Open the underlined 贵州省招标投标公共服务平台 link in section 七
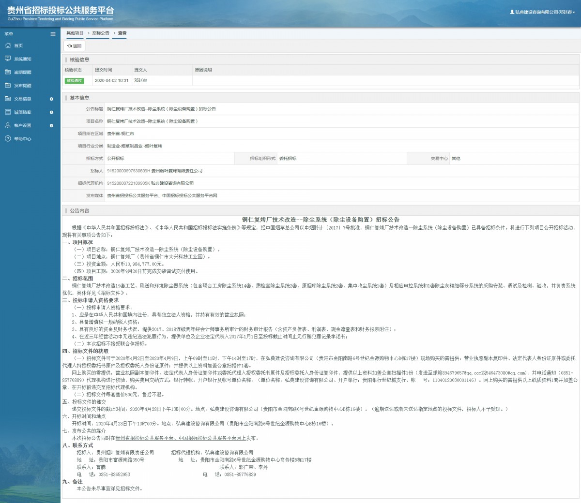Screen dimensions: 581x503 coord(144,438)
